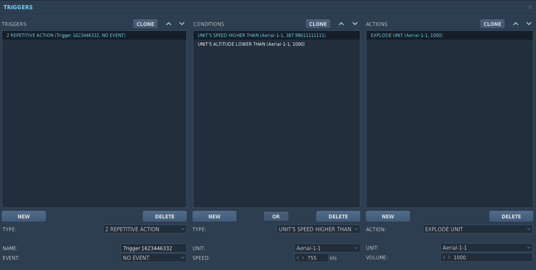The width and height of the screenshot is (536, 270).
Task: Close the Triggers window
Action: 530,7
